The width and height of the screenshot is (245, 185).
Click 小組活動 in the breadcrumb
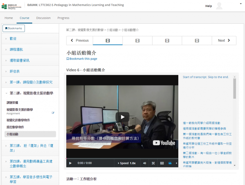pyautogui.click(x=112, y=30)
